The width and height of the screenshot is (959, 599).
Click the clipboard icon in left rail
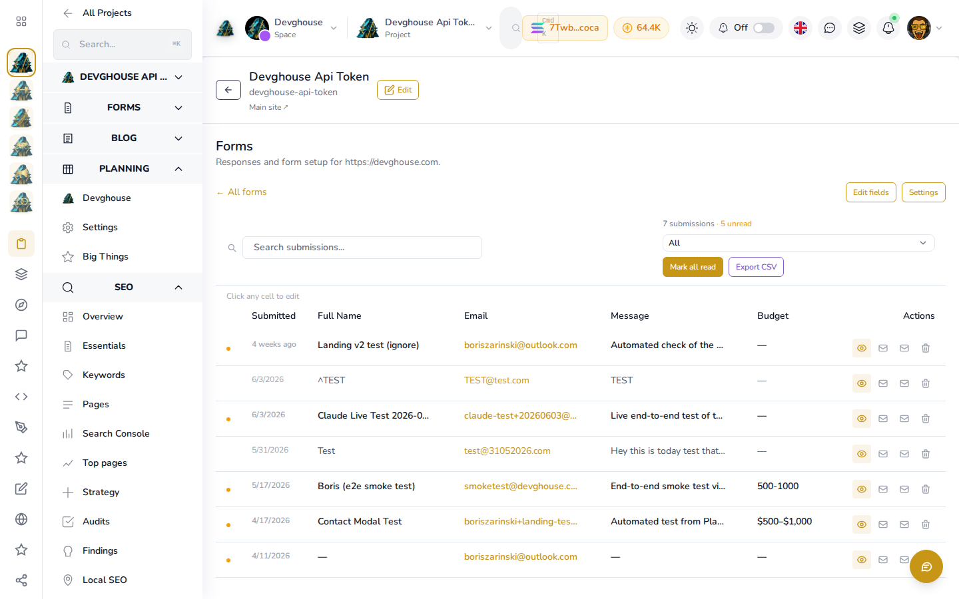pos(21,244)
